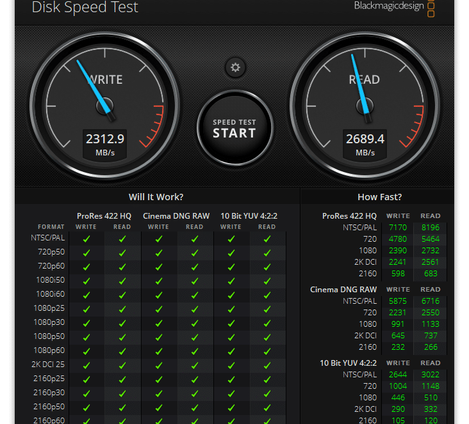The height and width of the screenshot is (424, 469).
Task: Click Cinema DNG NTSC/PAL write value 5875
Action: 397,301
